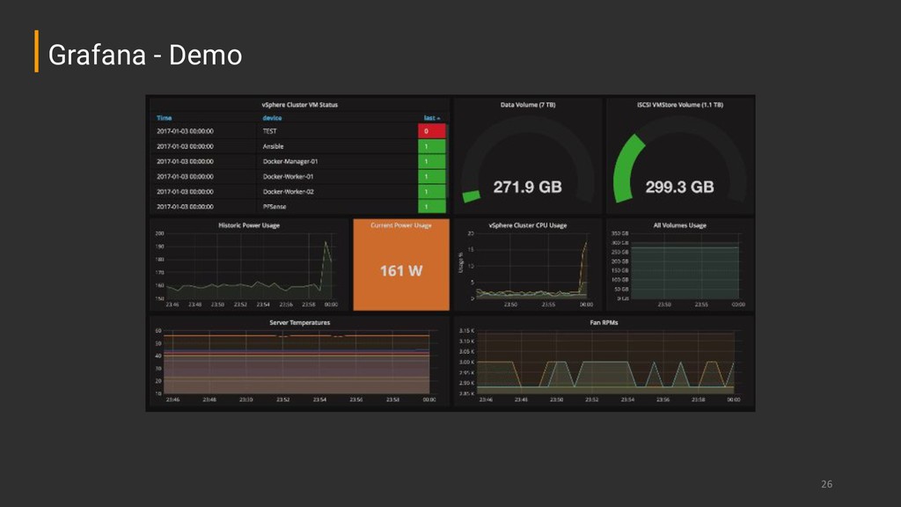This screenshot has height=507, width=901.
Task: Open the 'All Volumes Usage' panel title menu
Action: (x=680, y=225)
